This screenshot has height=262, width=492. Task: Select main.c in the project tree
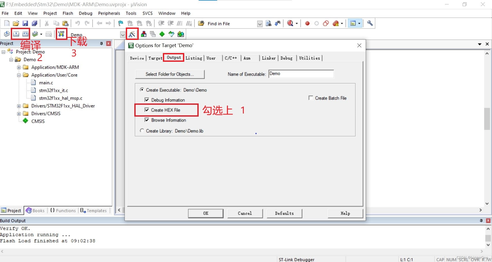tap(46, 83)
